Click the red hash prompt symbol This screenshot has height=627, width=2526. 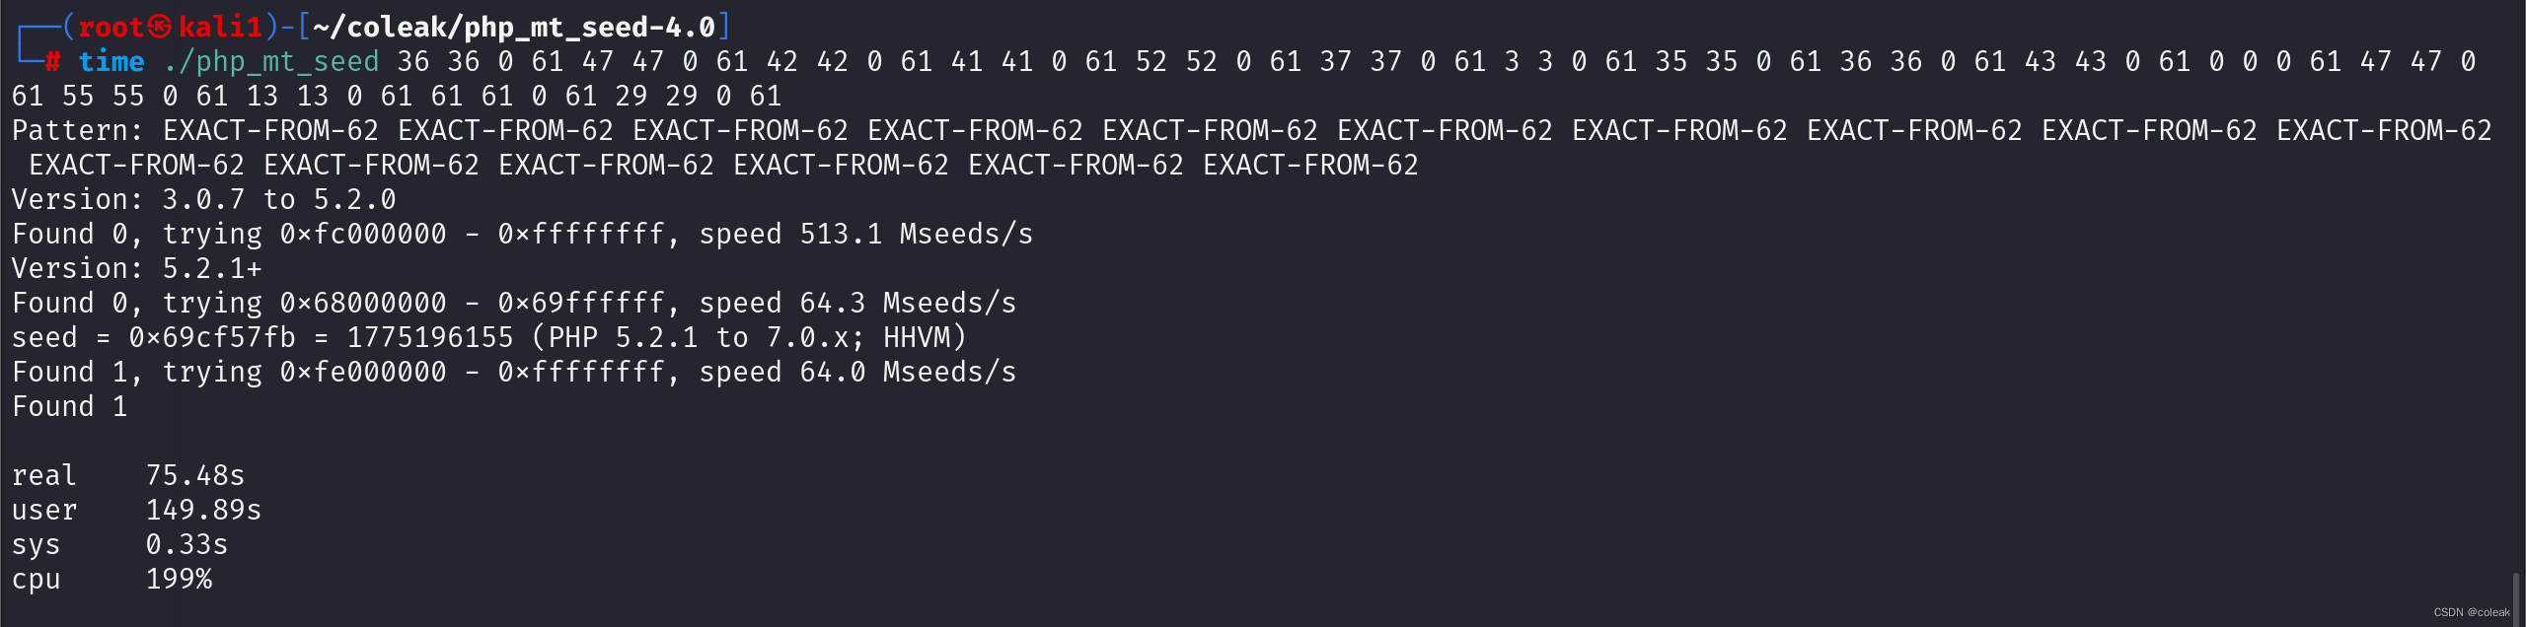53,62
